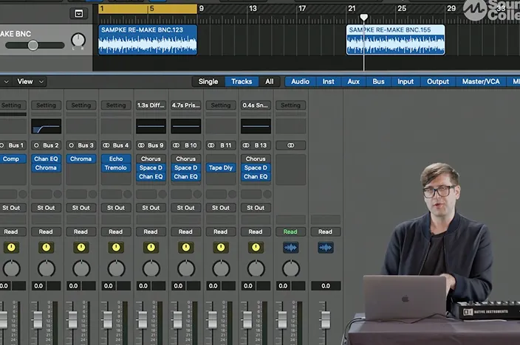Image resolution: width=520 pixels, height=345 pixels.
Task: Toggle the Master/VCA channel filter
Action: click(x=482, y=81)
